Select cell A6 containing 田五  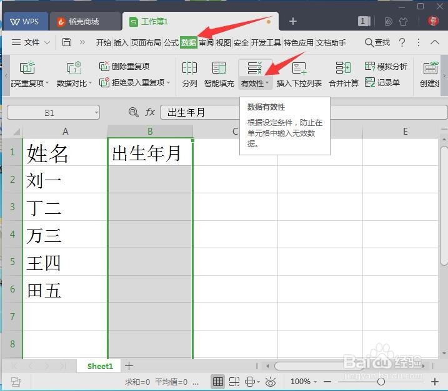tap(65, 289)
